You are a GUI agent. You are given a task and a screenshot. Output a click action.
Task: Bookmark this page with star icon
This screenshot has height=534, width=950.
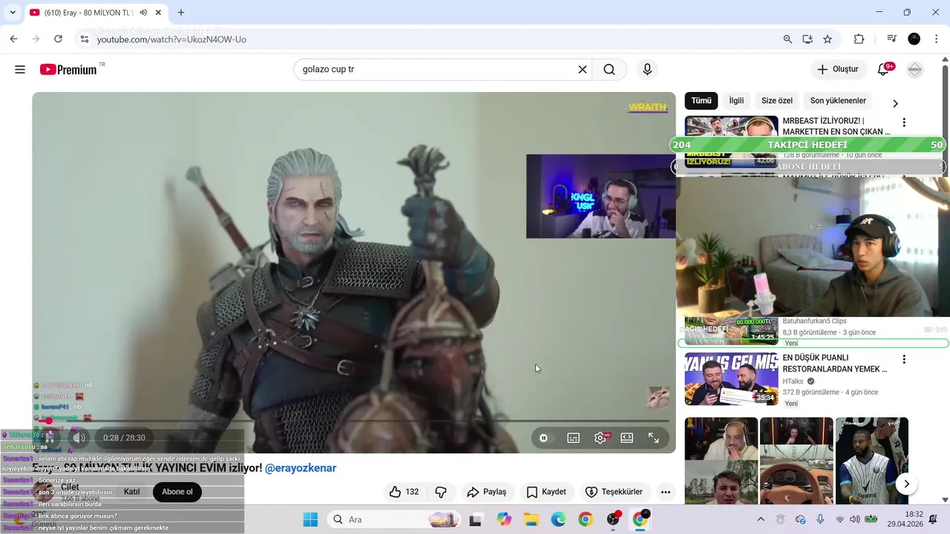(828, 39)
